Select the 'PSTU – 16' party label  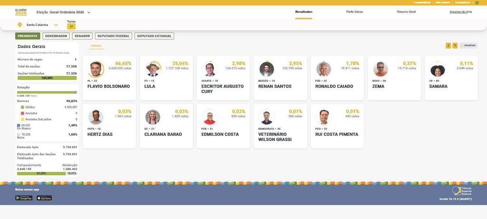pyautogui.click(x=94, y=129)
